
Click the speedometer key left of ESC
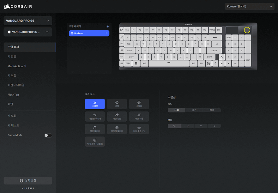121,30
